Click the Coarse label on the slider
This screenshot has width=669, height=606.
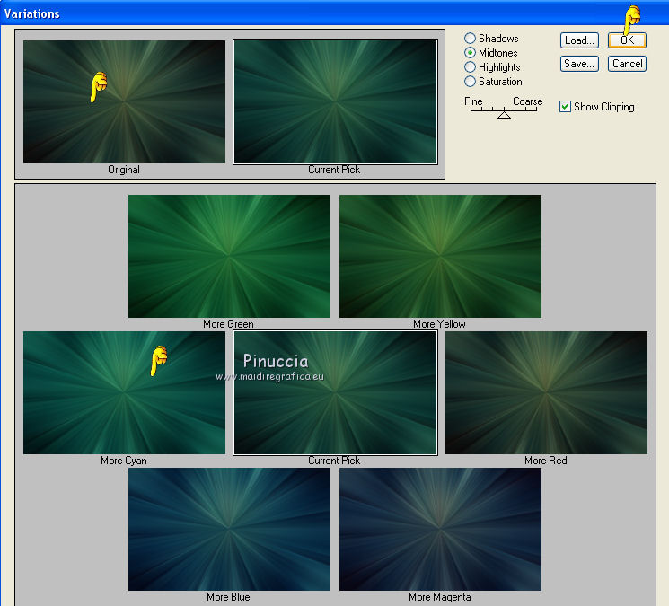coord(527,101)
